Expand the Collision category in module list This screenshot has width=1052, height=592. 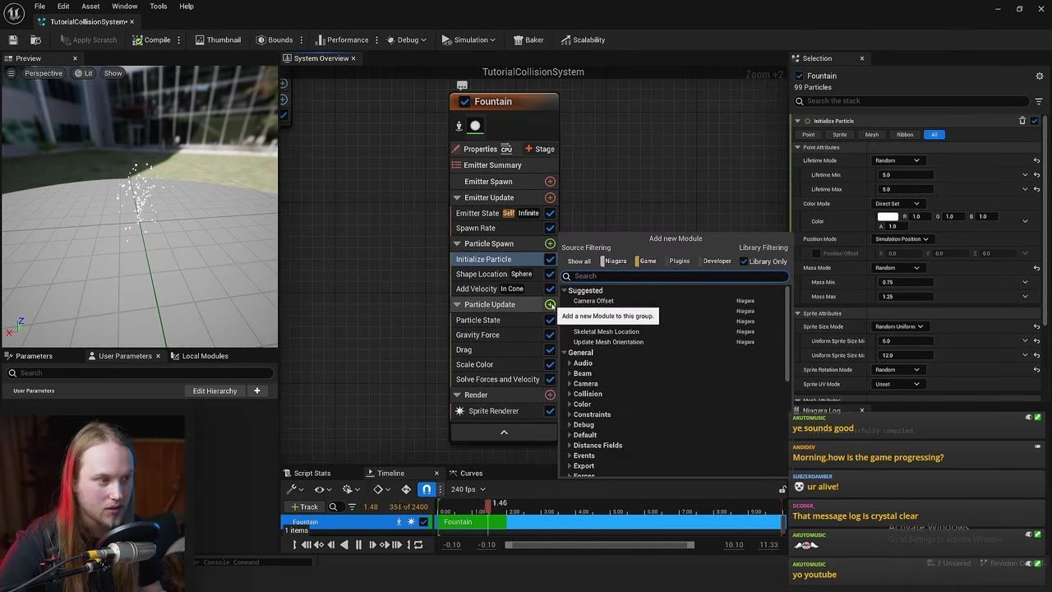(570, 394)
